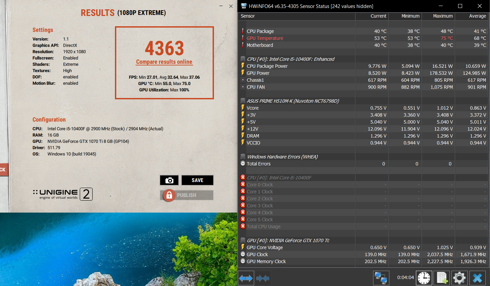Image resolution: width=490 pixels, height=286 pixels.
Task: Close the Superposition results window
Action: pyautogui.click(x=231, y=6)
